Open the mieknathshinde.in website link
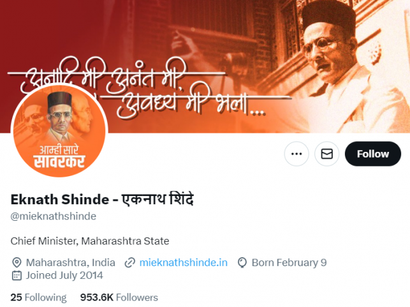Viewport: 410px width, 307px height. click(x=183, y=262)
